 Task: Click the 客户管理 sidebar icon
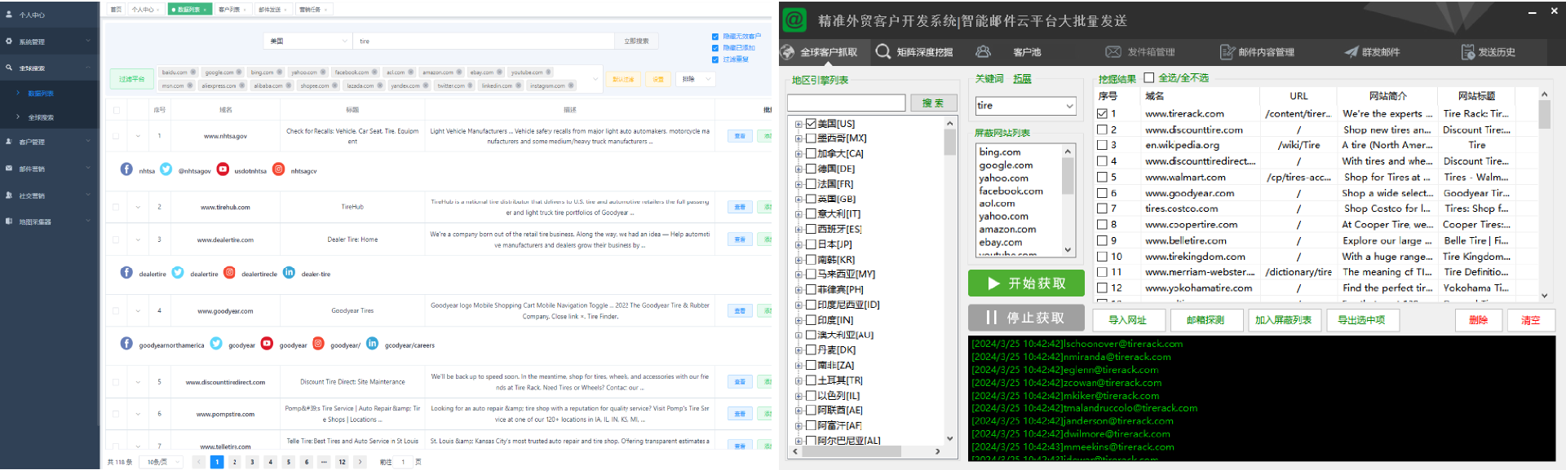point(9,142)
